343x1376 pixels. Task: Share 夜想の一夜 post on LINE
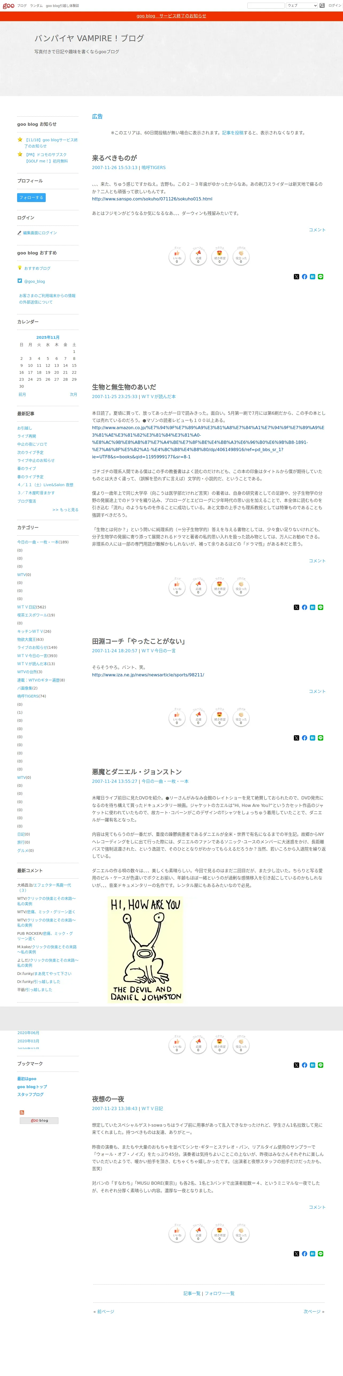(321, 1254)
